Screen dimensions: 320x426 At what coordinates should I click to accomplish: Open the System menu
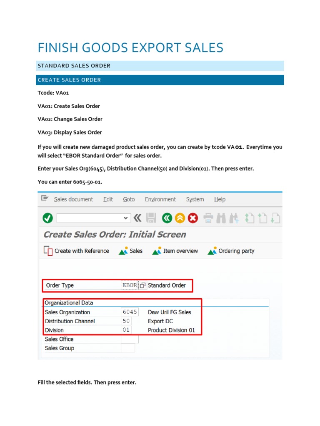195,199
